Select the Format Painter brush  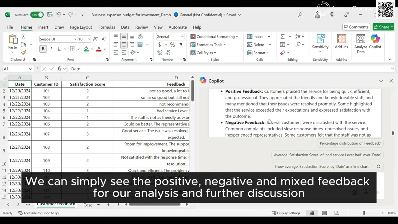(x=23, y=53)
